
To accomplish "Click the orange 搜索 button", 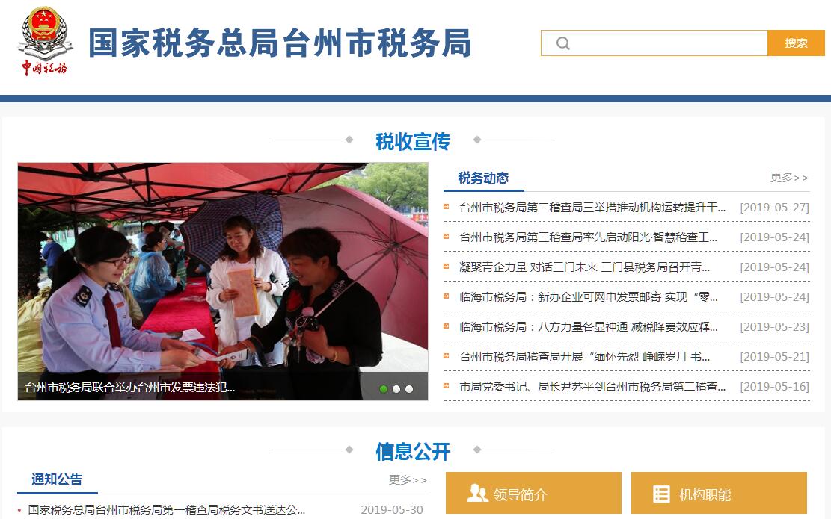I will (796, 43).
